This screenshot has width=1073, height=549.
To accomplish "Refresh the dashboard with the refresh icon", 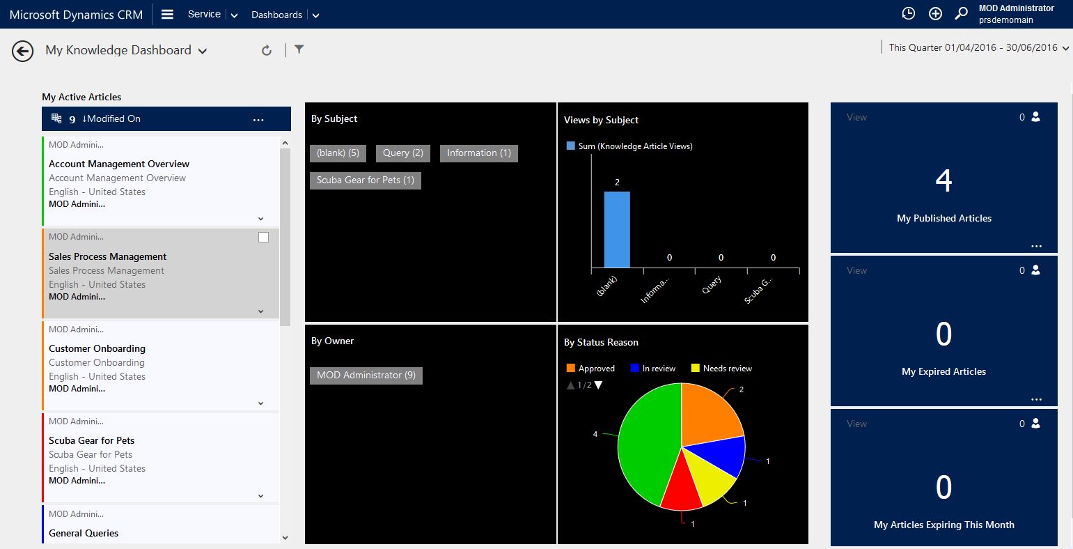I will 267,49.
